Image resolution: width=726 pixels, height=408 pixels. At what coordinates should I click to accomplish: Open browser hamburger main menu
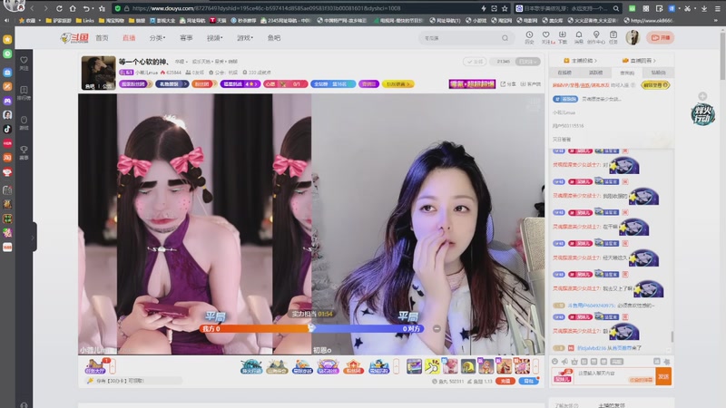(717, 8)
